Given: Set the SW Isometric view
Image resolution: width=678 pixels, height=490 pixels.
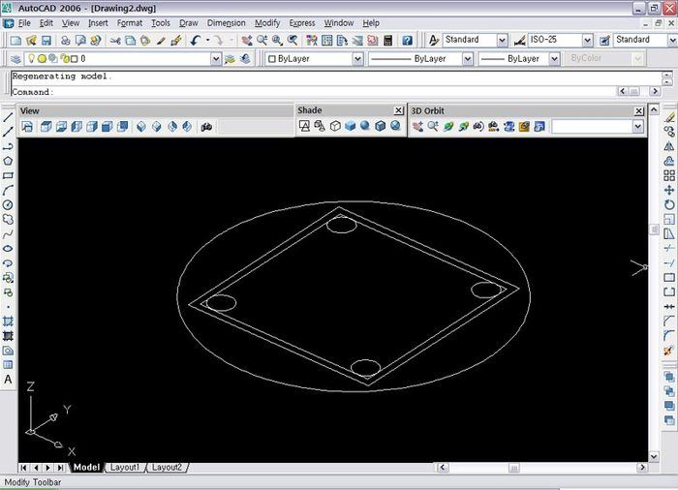Looking at the screenshot, I should [141, 126].
